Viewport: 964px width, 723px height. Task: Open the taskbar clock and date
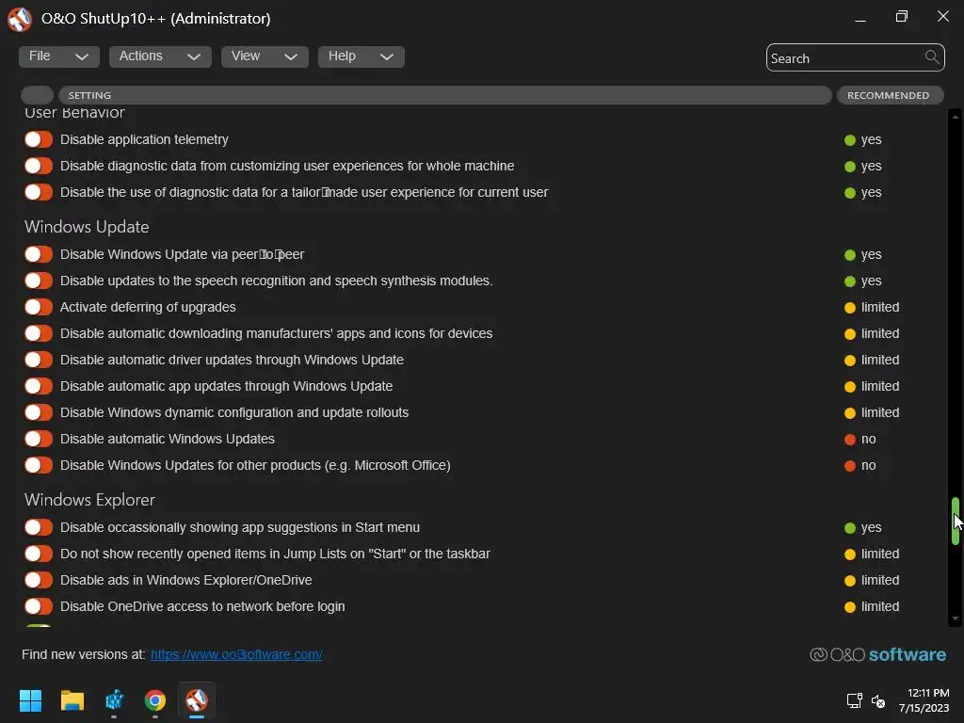coord(924,700)
